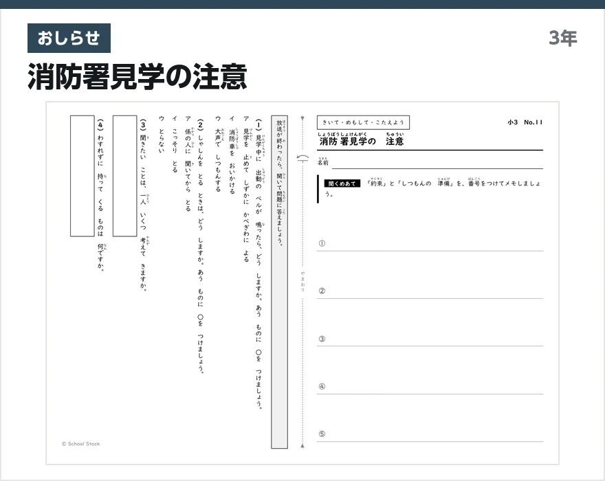Select option イ 消防車を おいかける
Image resolution: width=605 pixels, height=481 pixels.
232,155
